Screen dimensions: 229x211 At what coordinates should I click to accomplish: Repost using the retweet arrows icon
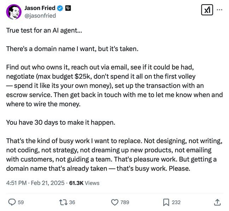(63, 202)
